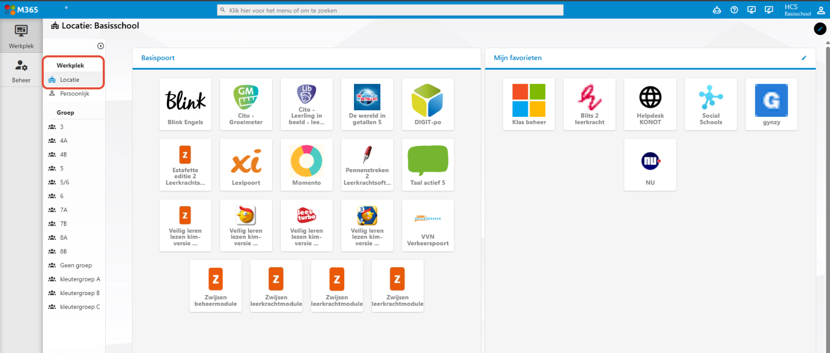Open Veilig leren lezen tile with bird icon
The image size is (830, 353).
[x=246, y=225]
